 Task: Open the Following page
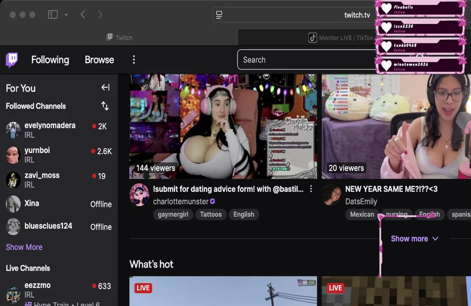50,60
